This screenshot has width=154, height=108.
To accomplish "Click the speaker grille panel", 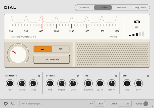I will click(112, 55).
